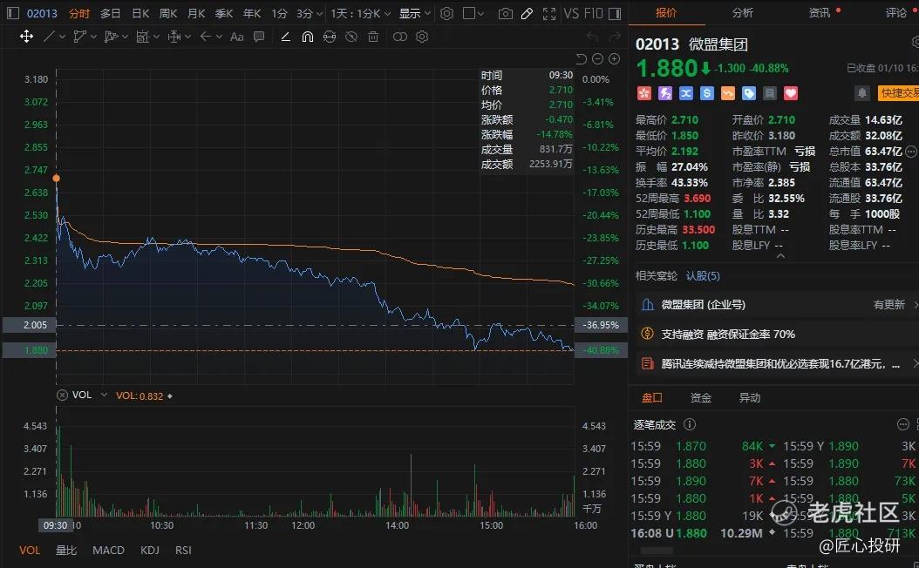
Task: Click the orange downtrend arrow icon
Action: [728, 93]
